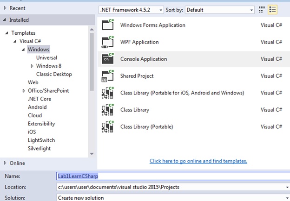Collapse the Windows tree node arrow
290x201 pixels.
23,50
